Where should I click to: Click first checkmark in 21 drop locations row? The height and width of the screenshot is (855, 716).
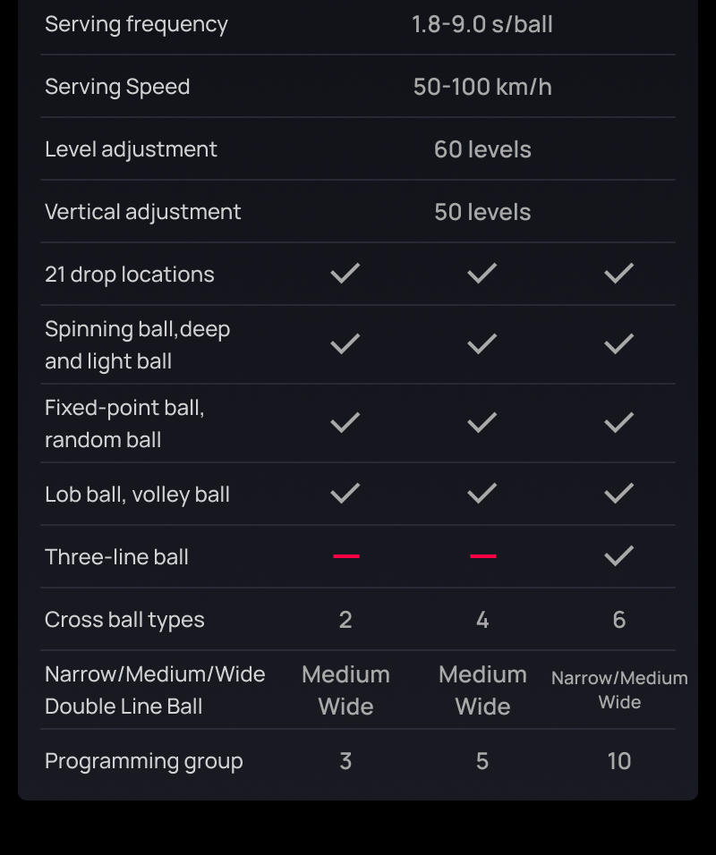345,274
